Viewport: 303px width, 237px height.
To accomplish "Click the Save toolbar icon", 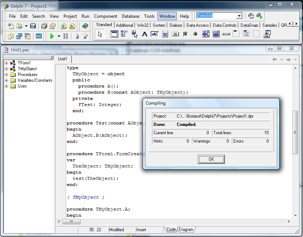I will click(33, 26).
